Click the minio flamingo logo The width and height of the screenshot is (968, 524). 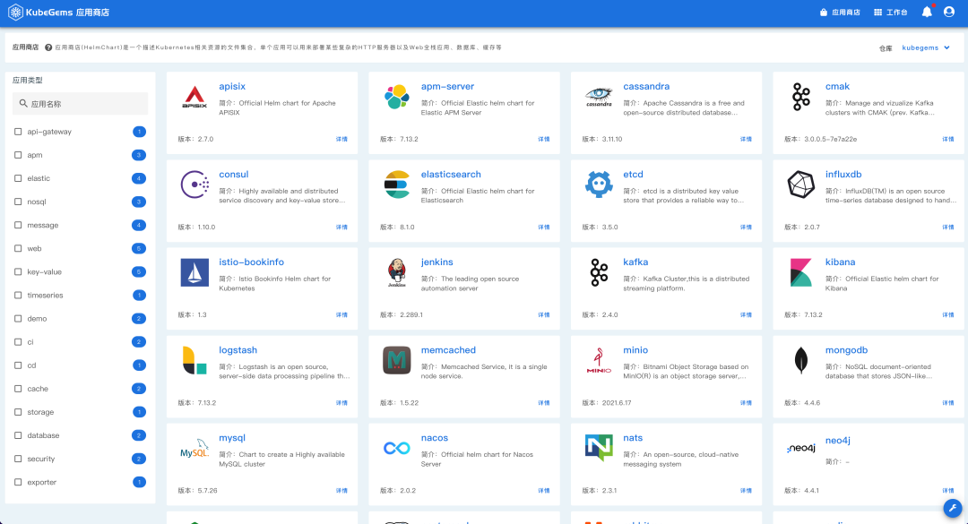click(x=599, y=360)
